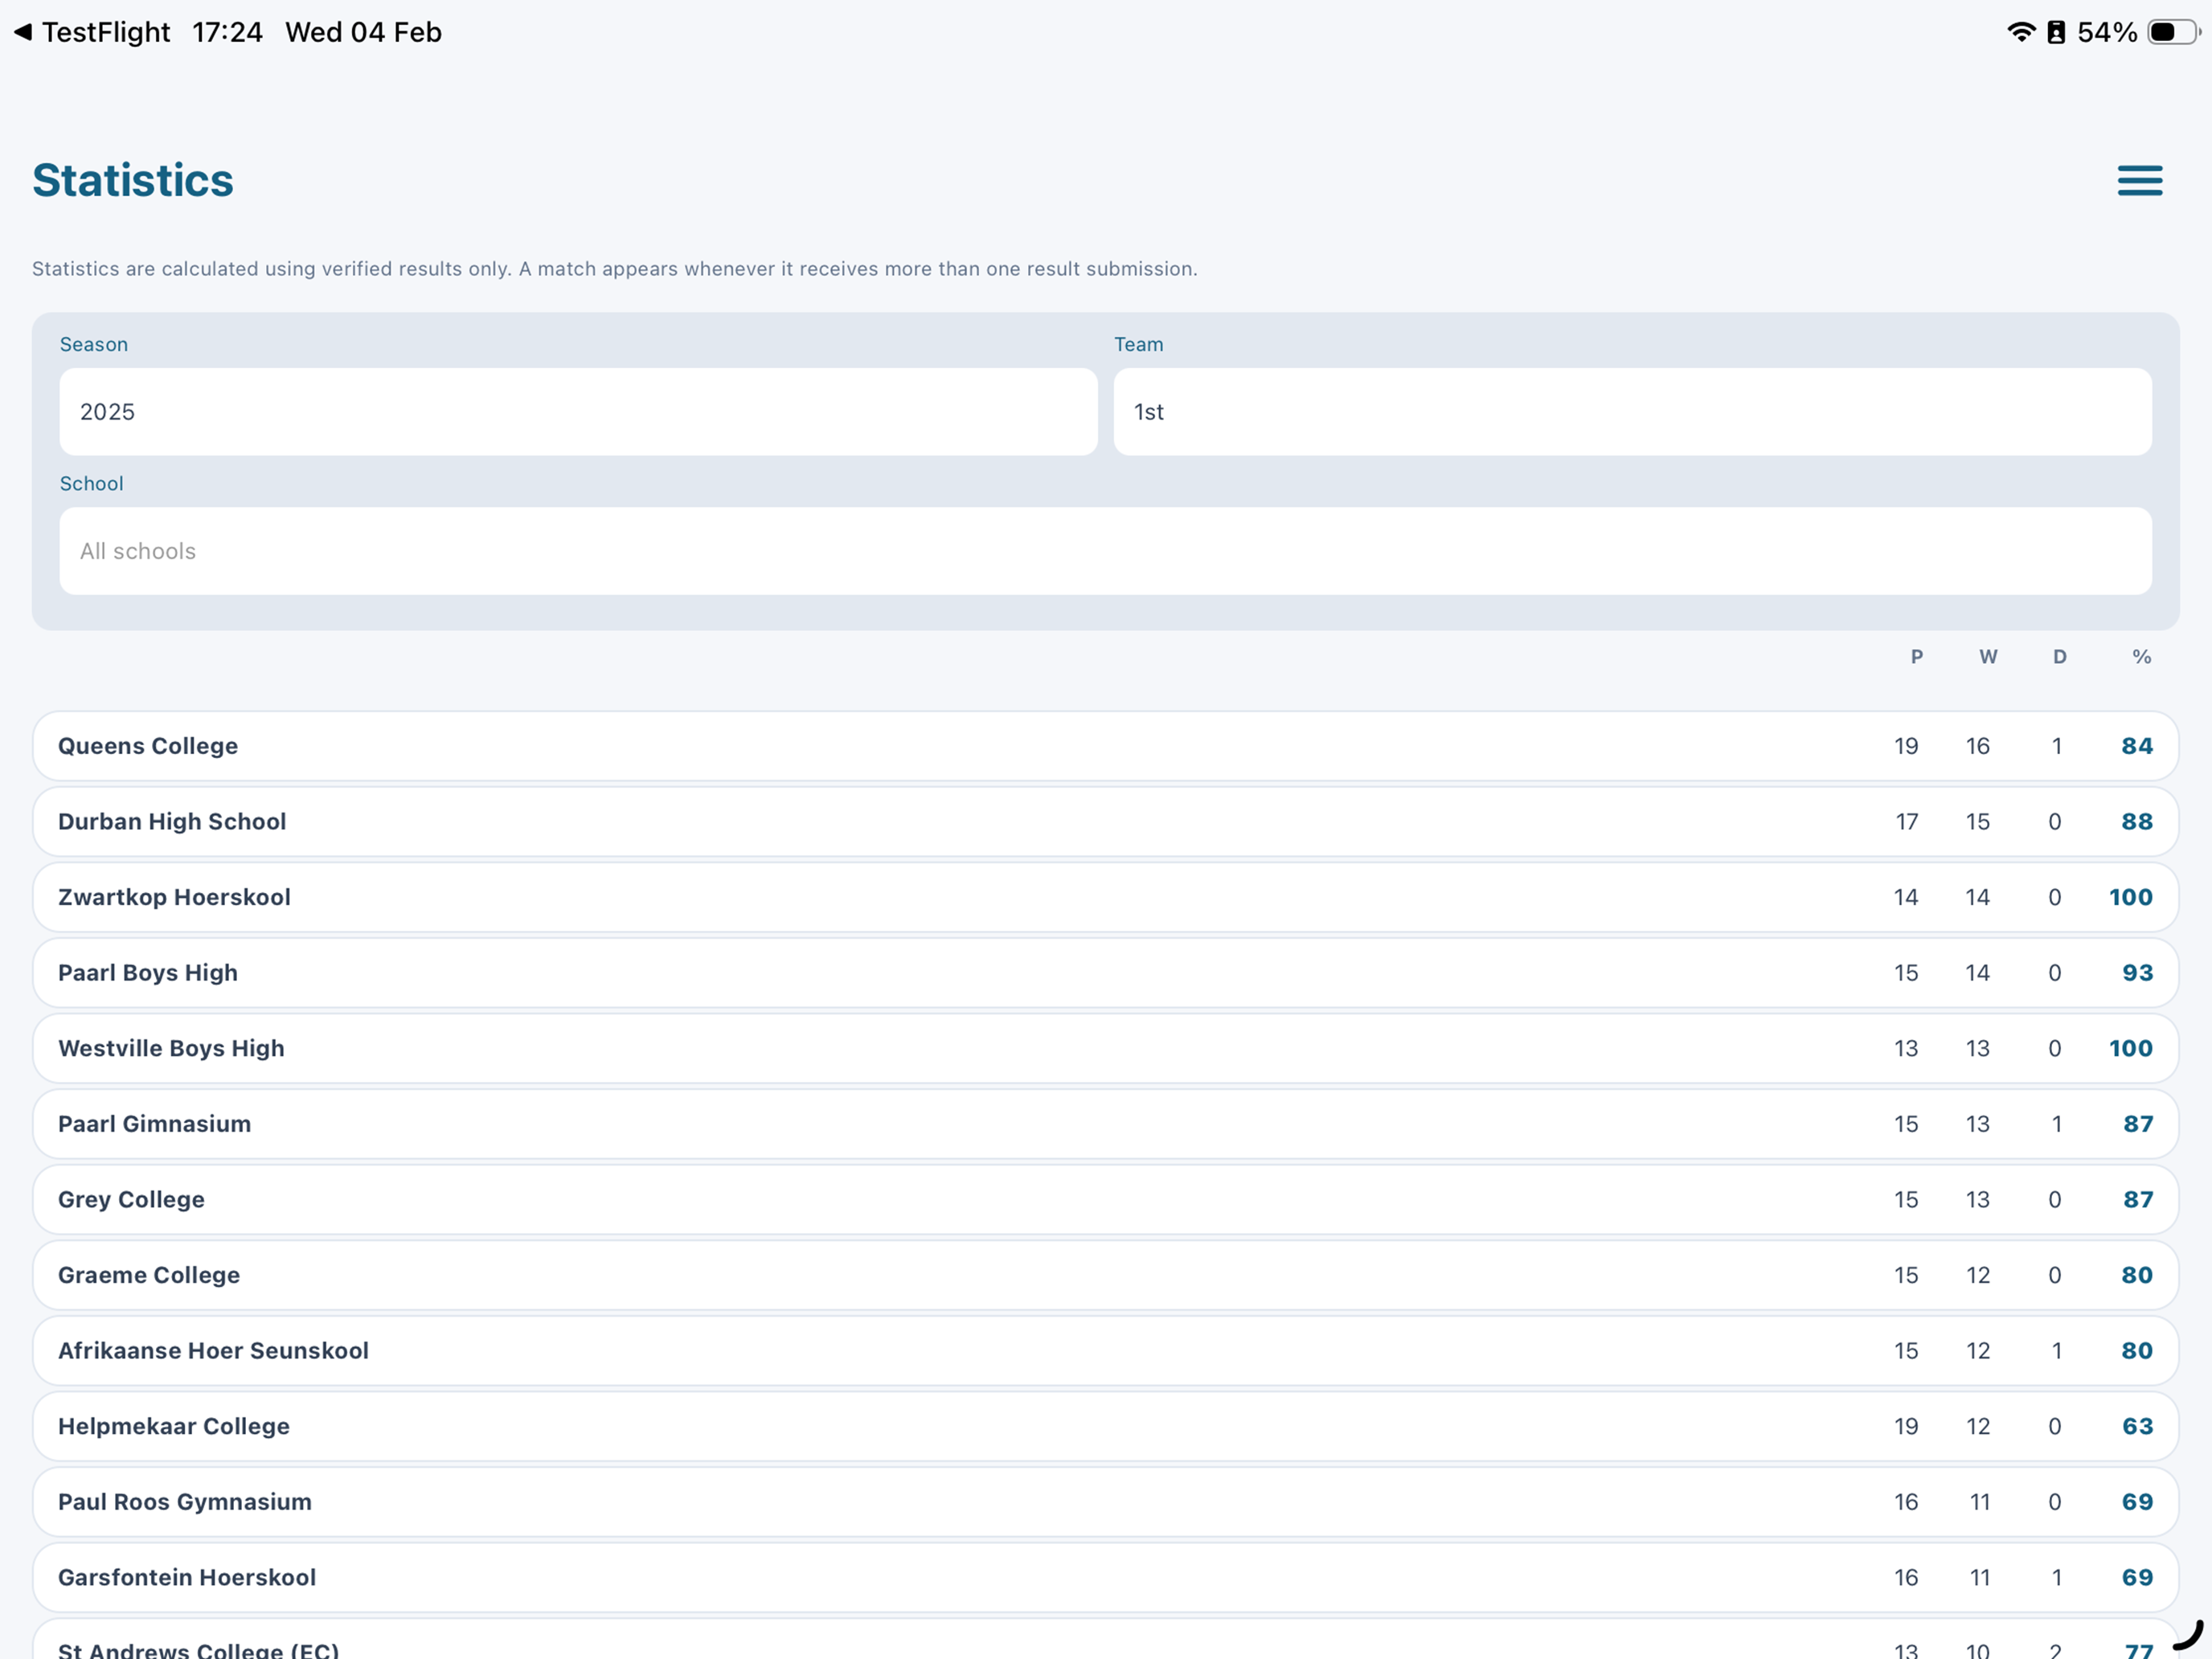Click Zwartkop Hoerskool's 100 percent value
The image size is (2212, 1659).
[x=2130, y=897]
